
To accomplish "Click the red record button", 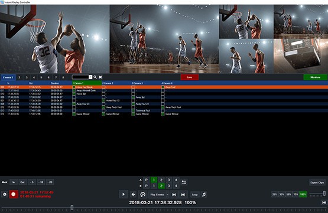I will click(14, 194).
